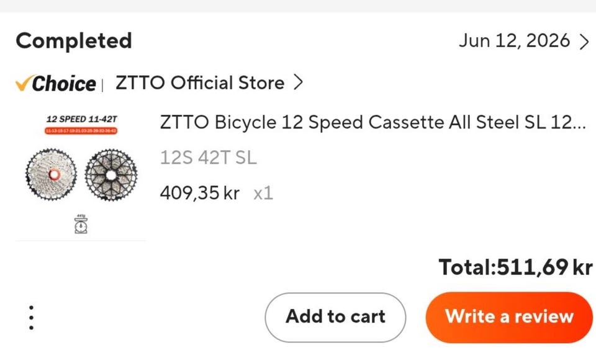596x358 pixels.
Task: Write a review for this order
Action: [509, 317]
